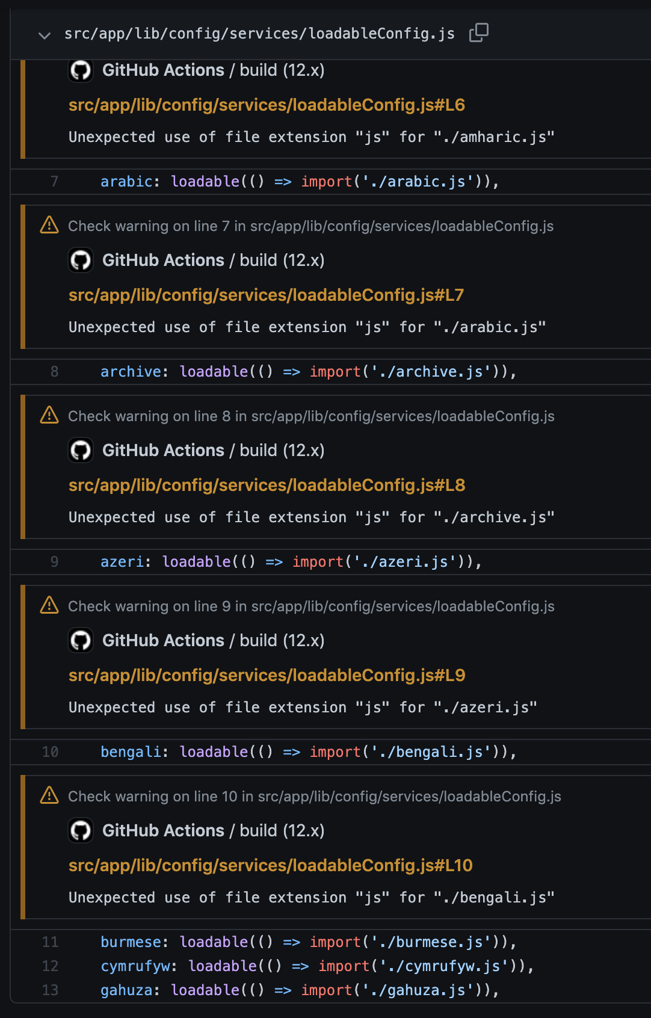Select line number 9 in the diff gutter
Image resolution: width=651 pixels, height=1018 pixels.
54,561
